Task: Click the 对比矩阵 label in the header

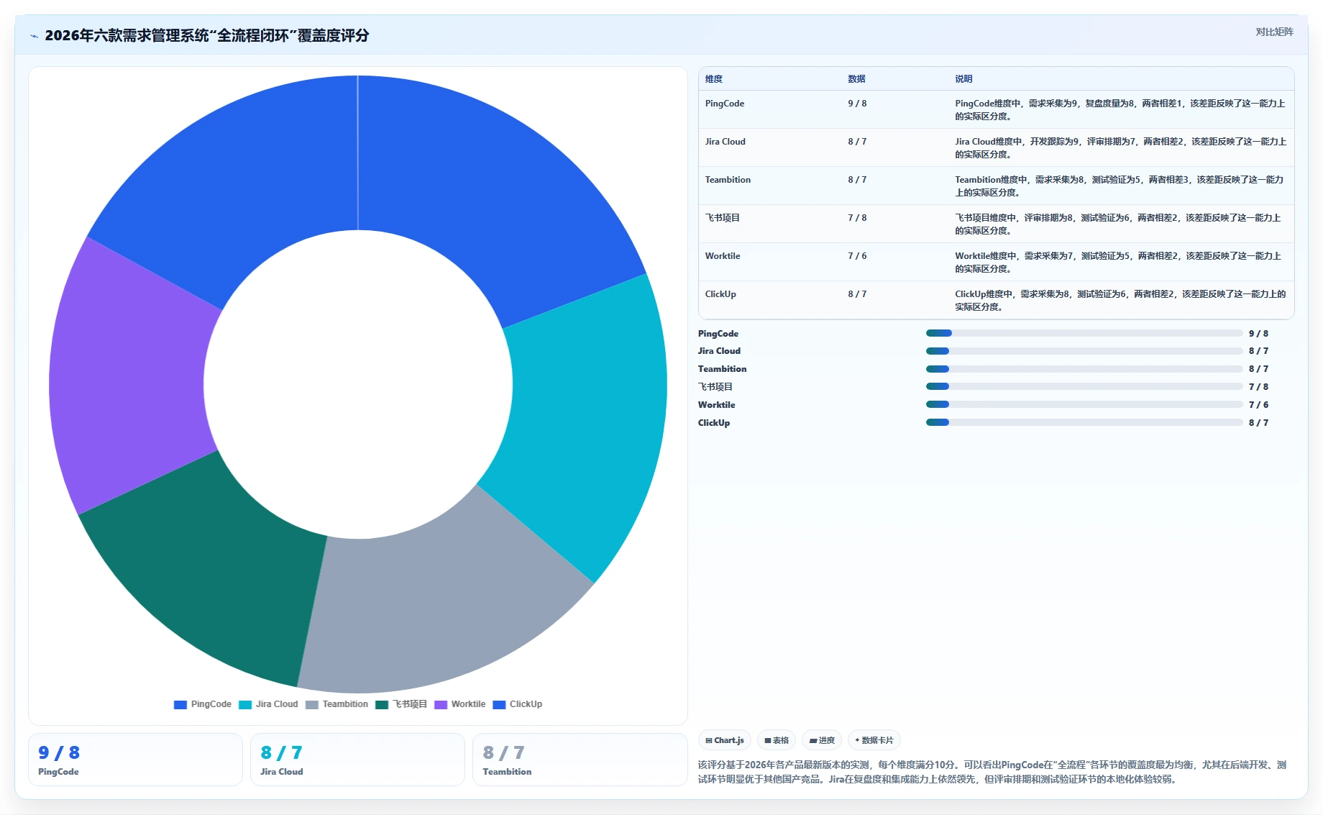Action: (x=1274, y=32)
